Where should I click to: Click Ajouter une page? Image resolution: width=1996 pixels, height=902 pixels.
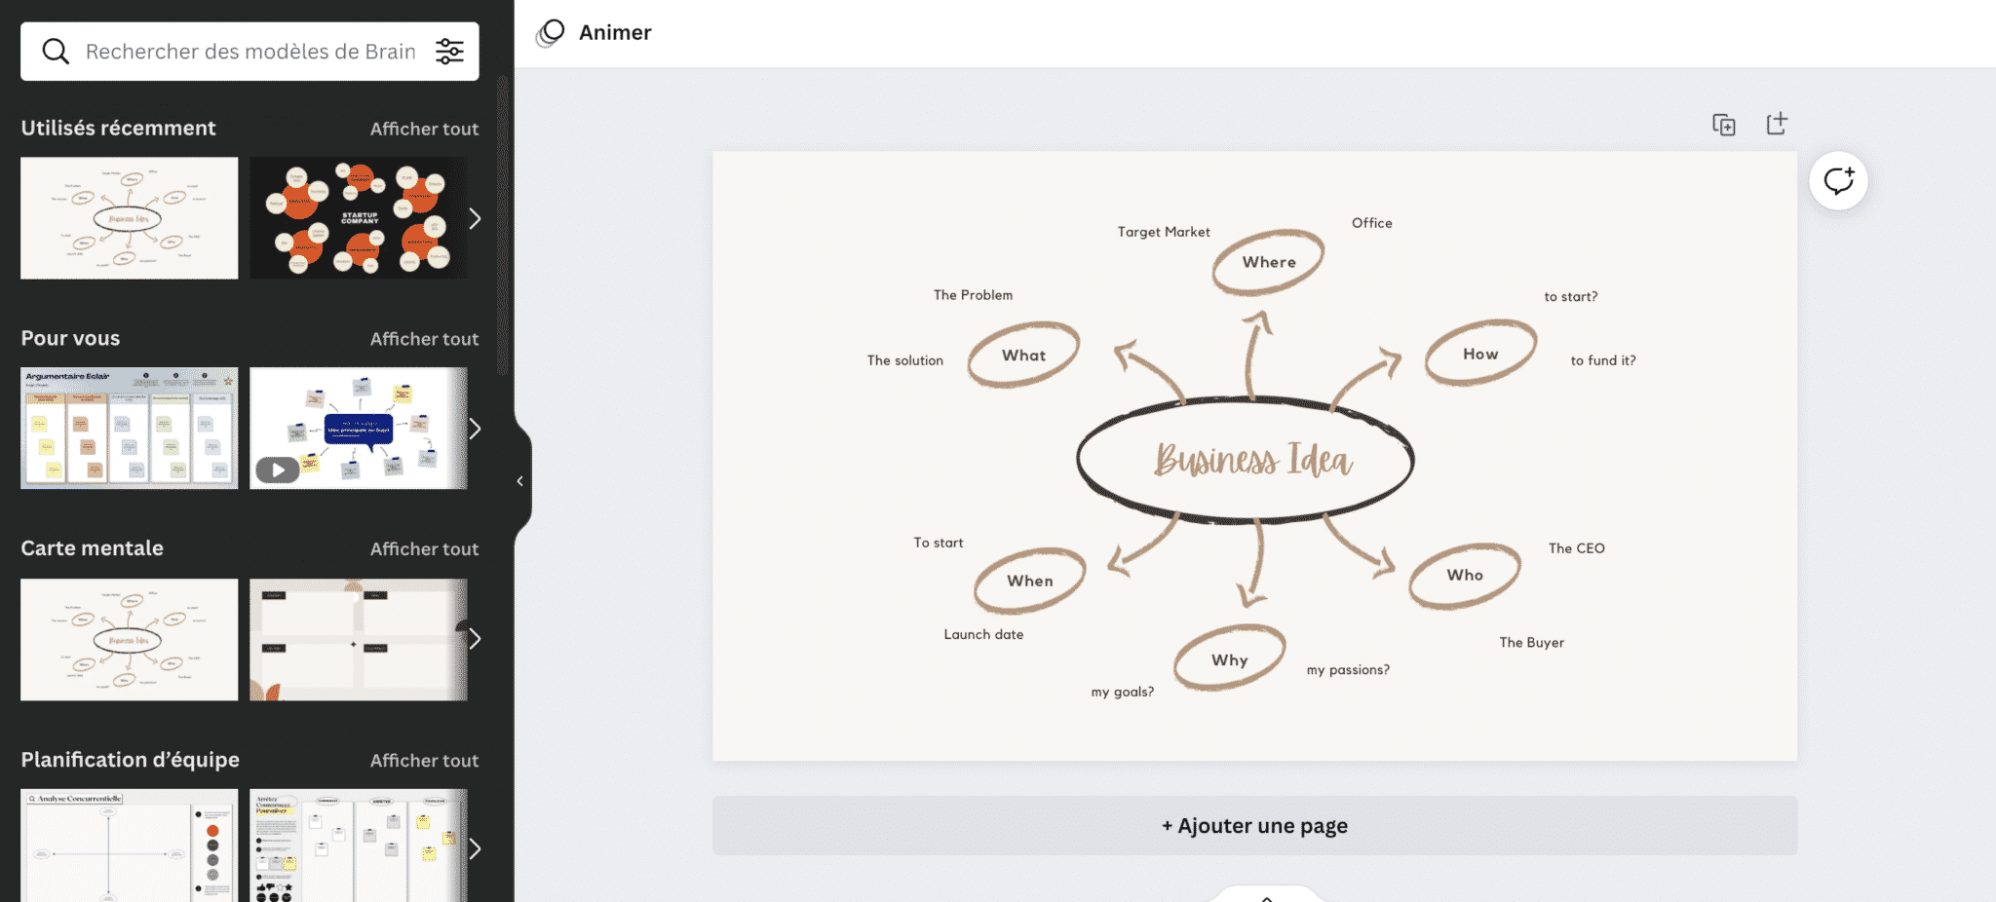(1253, 825)
